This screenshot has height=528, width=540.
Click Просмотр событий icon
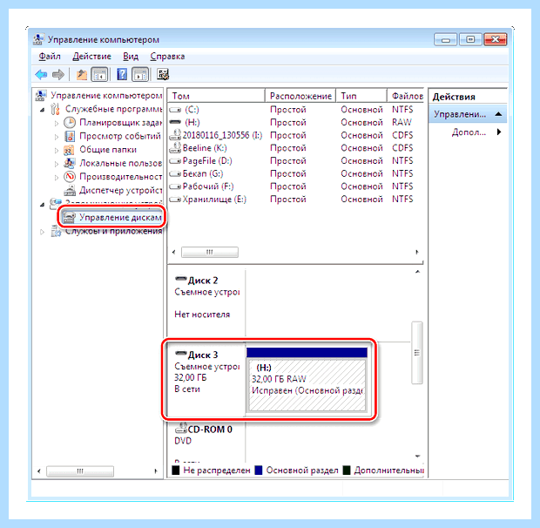point(70,137)
